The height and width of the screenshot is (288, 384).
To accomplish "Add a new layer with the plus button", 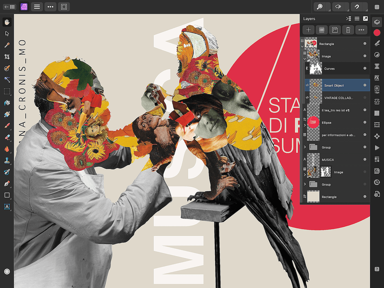I will click(308, 29).
